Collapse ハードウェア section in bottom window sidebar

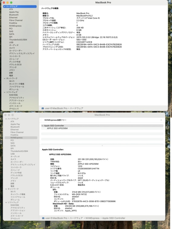(x=6, y=119)
